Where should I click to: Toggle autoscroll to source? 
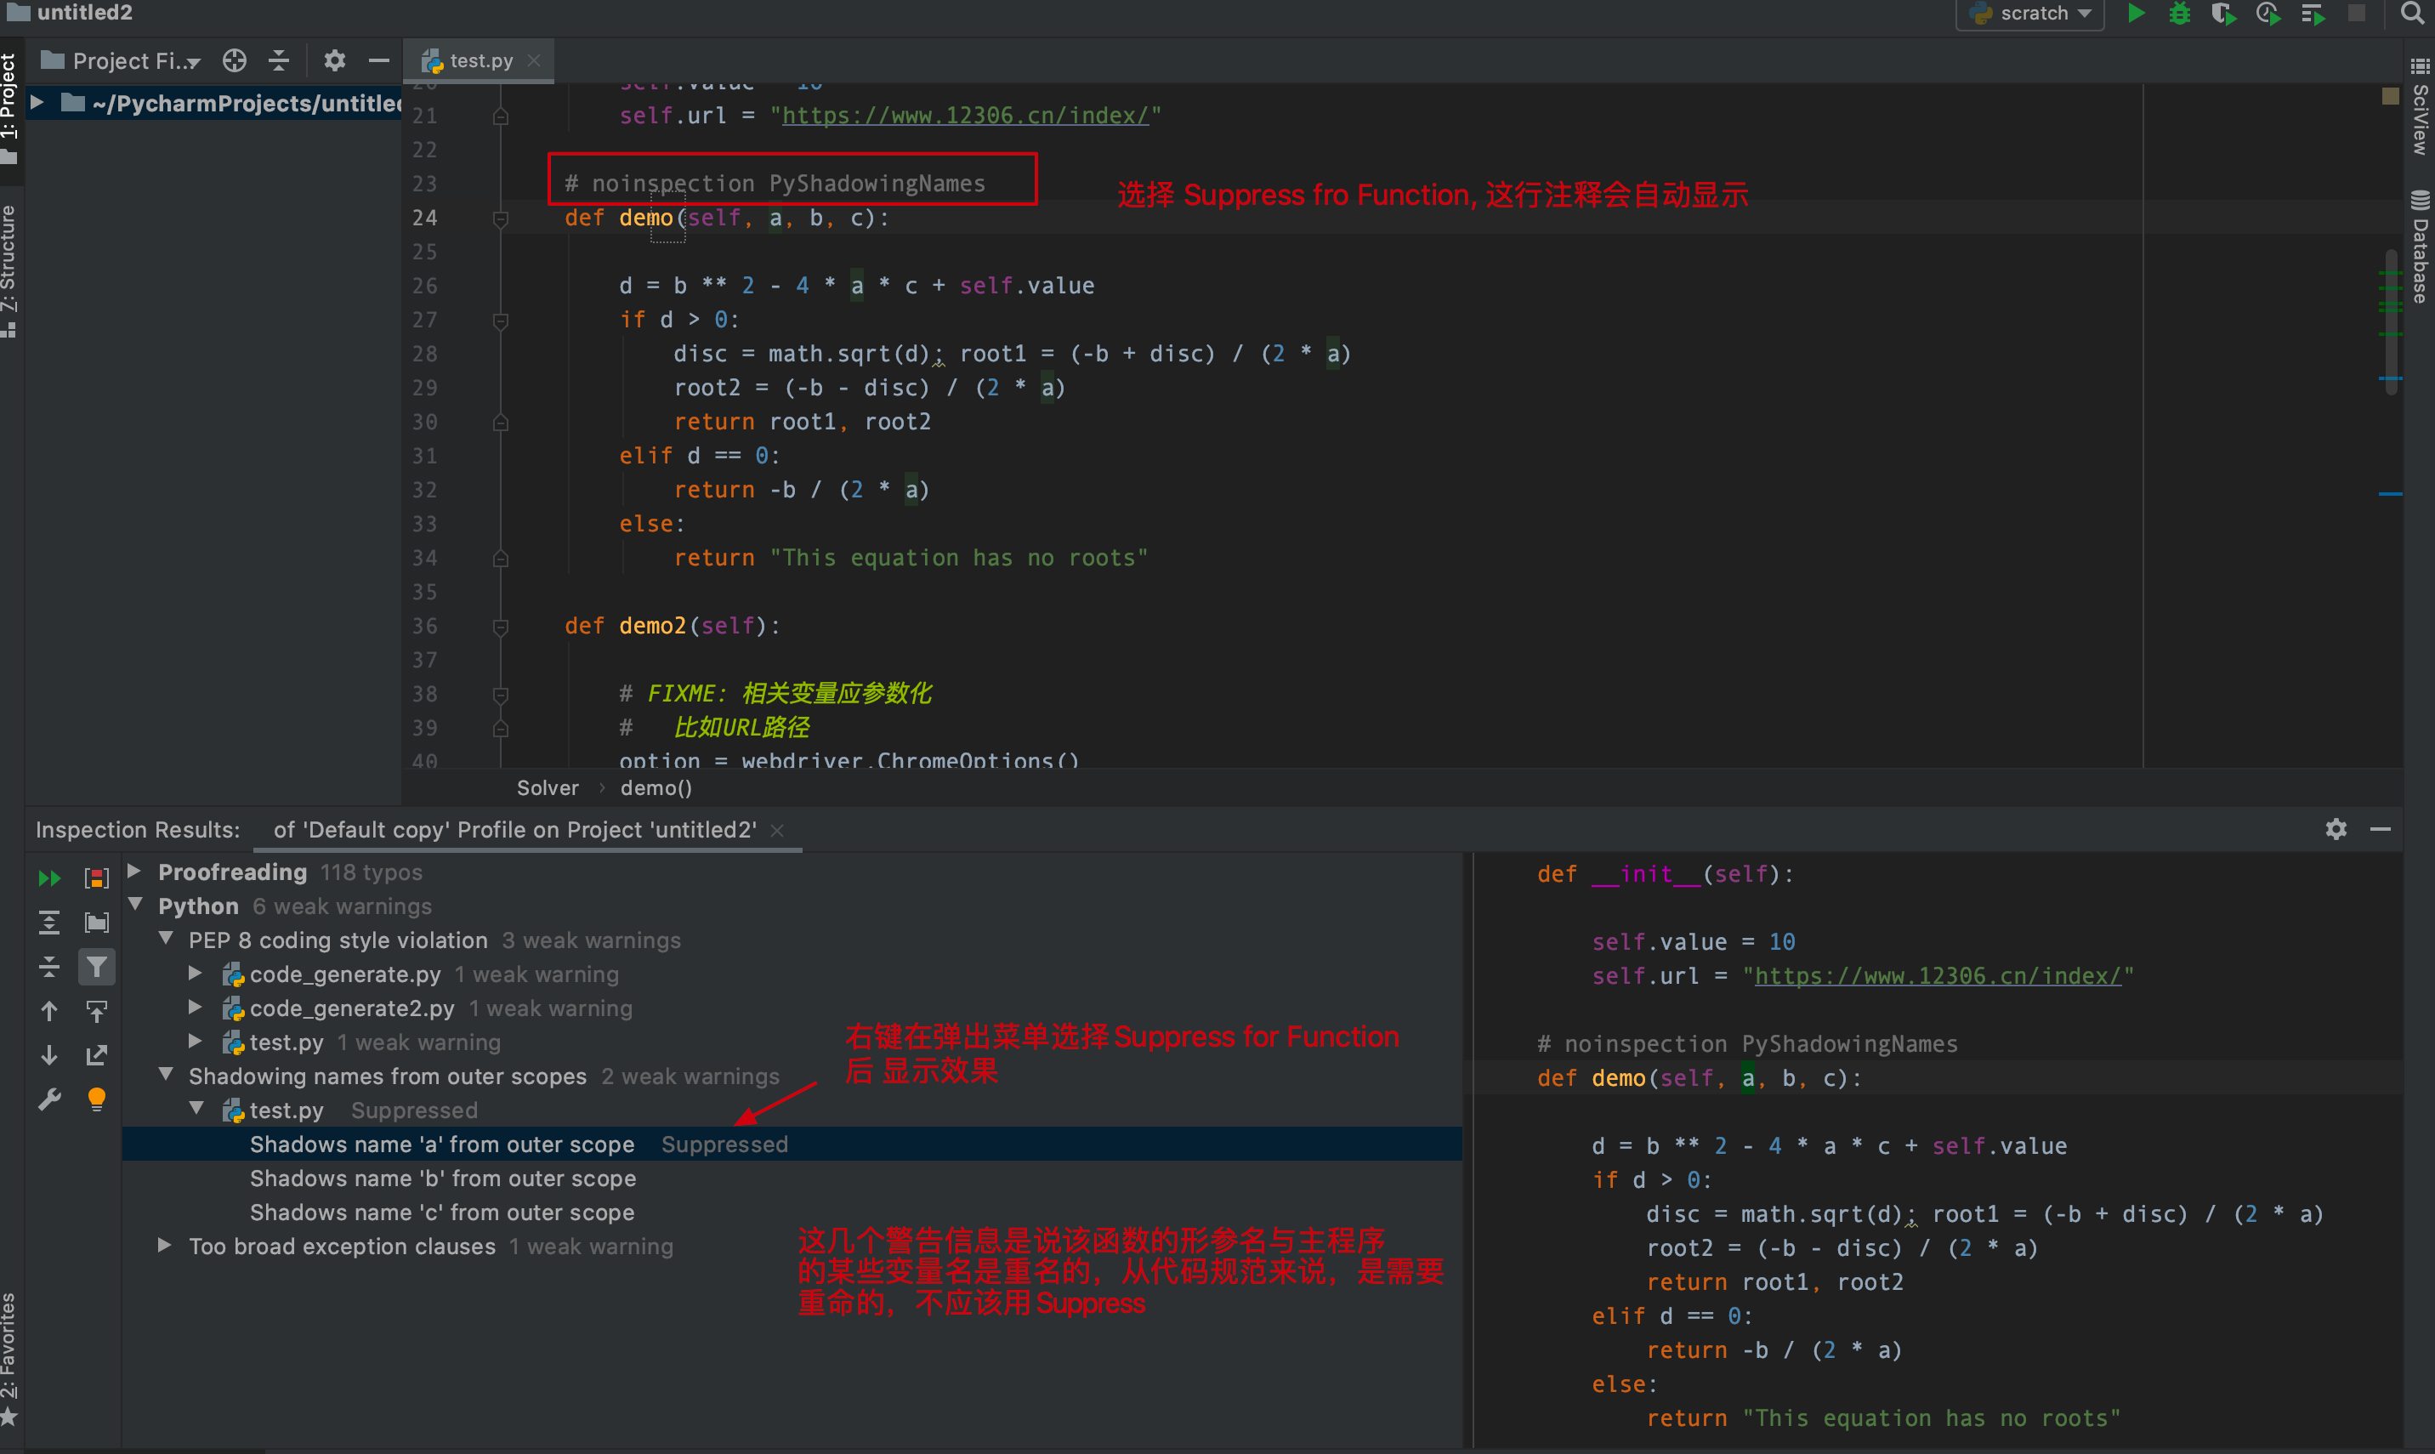(96, 1011)
